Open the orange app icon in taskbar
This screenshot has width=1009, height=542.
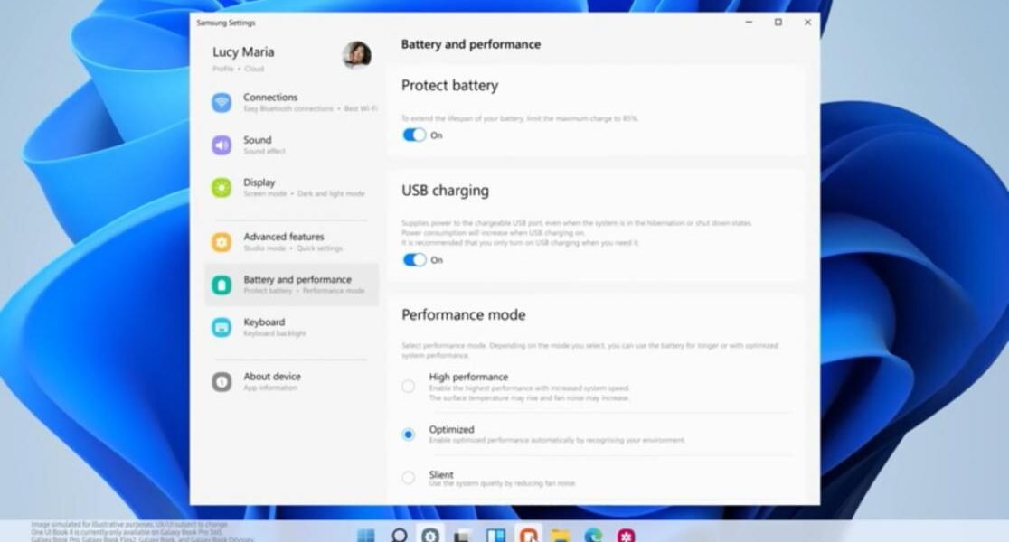(x=528, y=536)
